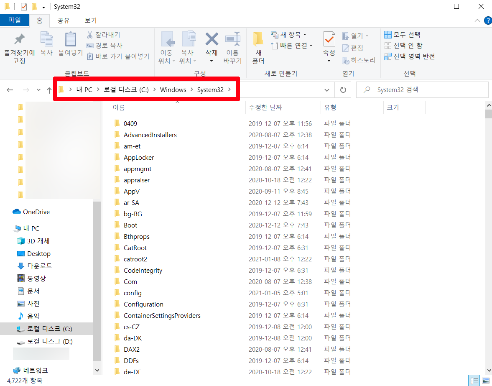
Task: Go up one folder level arrow
Action: tap(49, 90)
